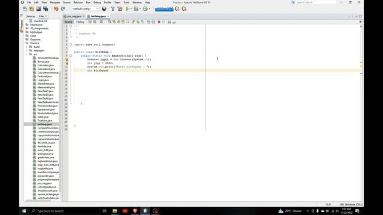Click the New File toolbar icon
The width and height of the screenshot is (383, 215).
click(25, 9)
